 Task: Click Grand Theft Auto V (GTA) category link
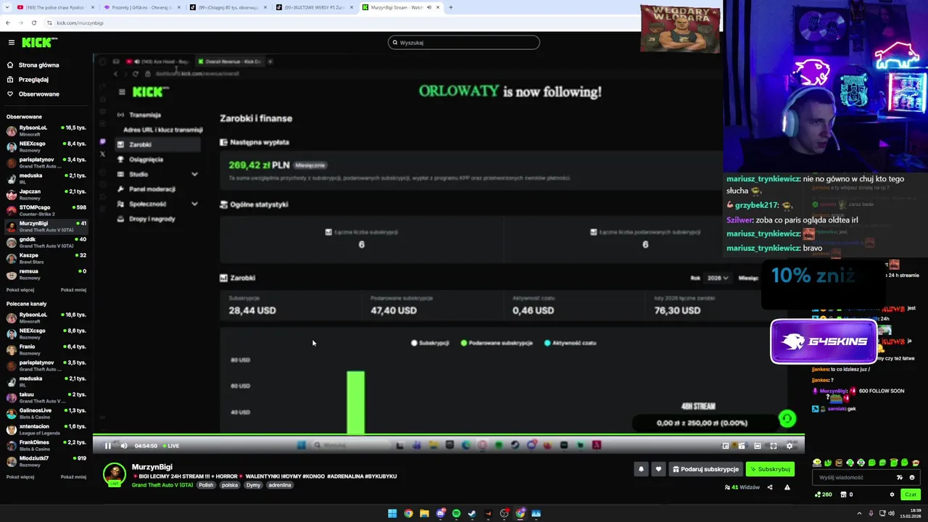pyautogui.click(x=162, y=485)
